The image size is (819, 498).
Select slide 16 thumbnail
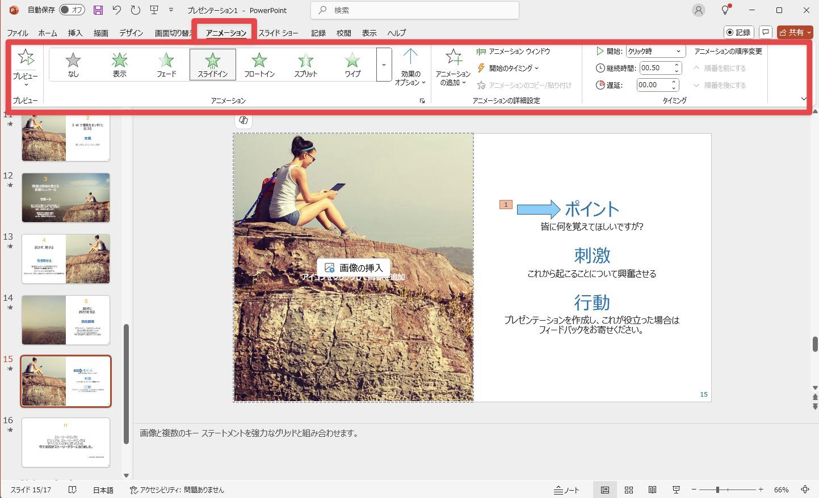66,442
